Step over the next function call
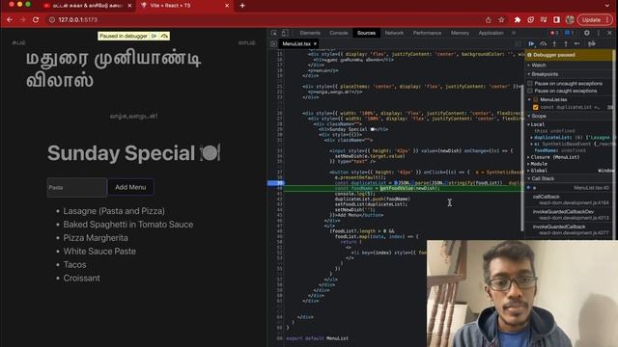The image size is (618, 347). pos(543,43)
